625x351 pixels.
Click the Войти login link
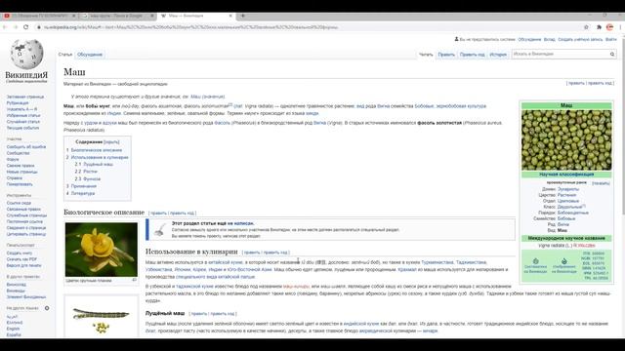pos(611,39)
